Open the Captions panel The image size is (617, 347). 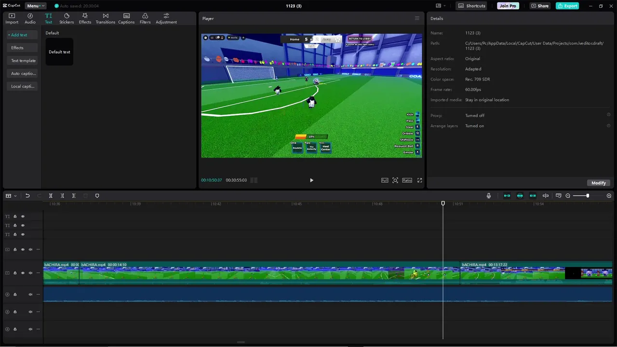click(126, 19)
